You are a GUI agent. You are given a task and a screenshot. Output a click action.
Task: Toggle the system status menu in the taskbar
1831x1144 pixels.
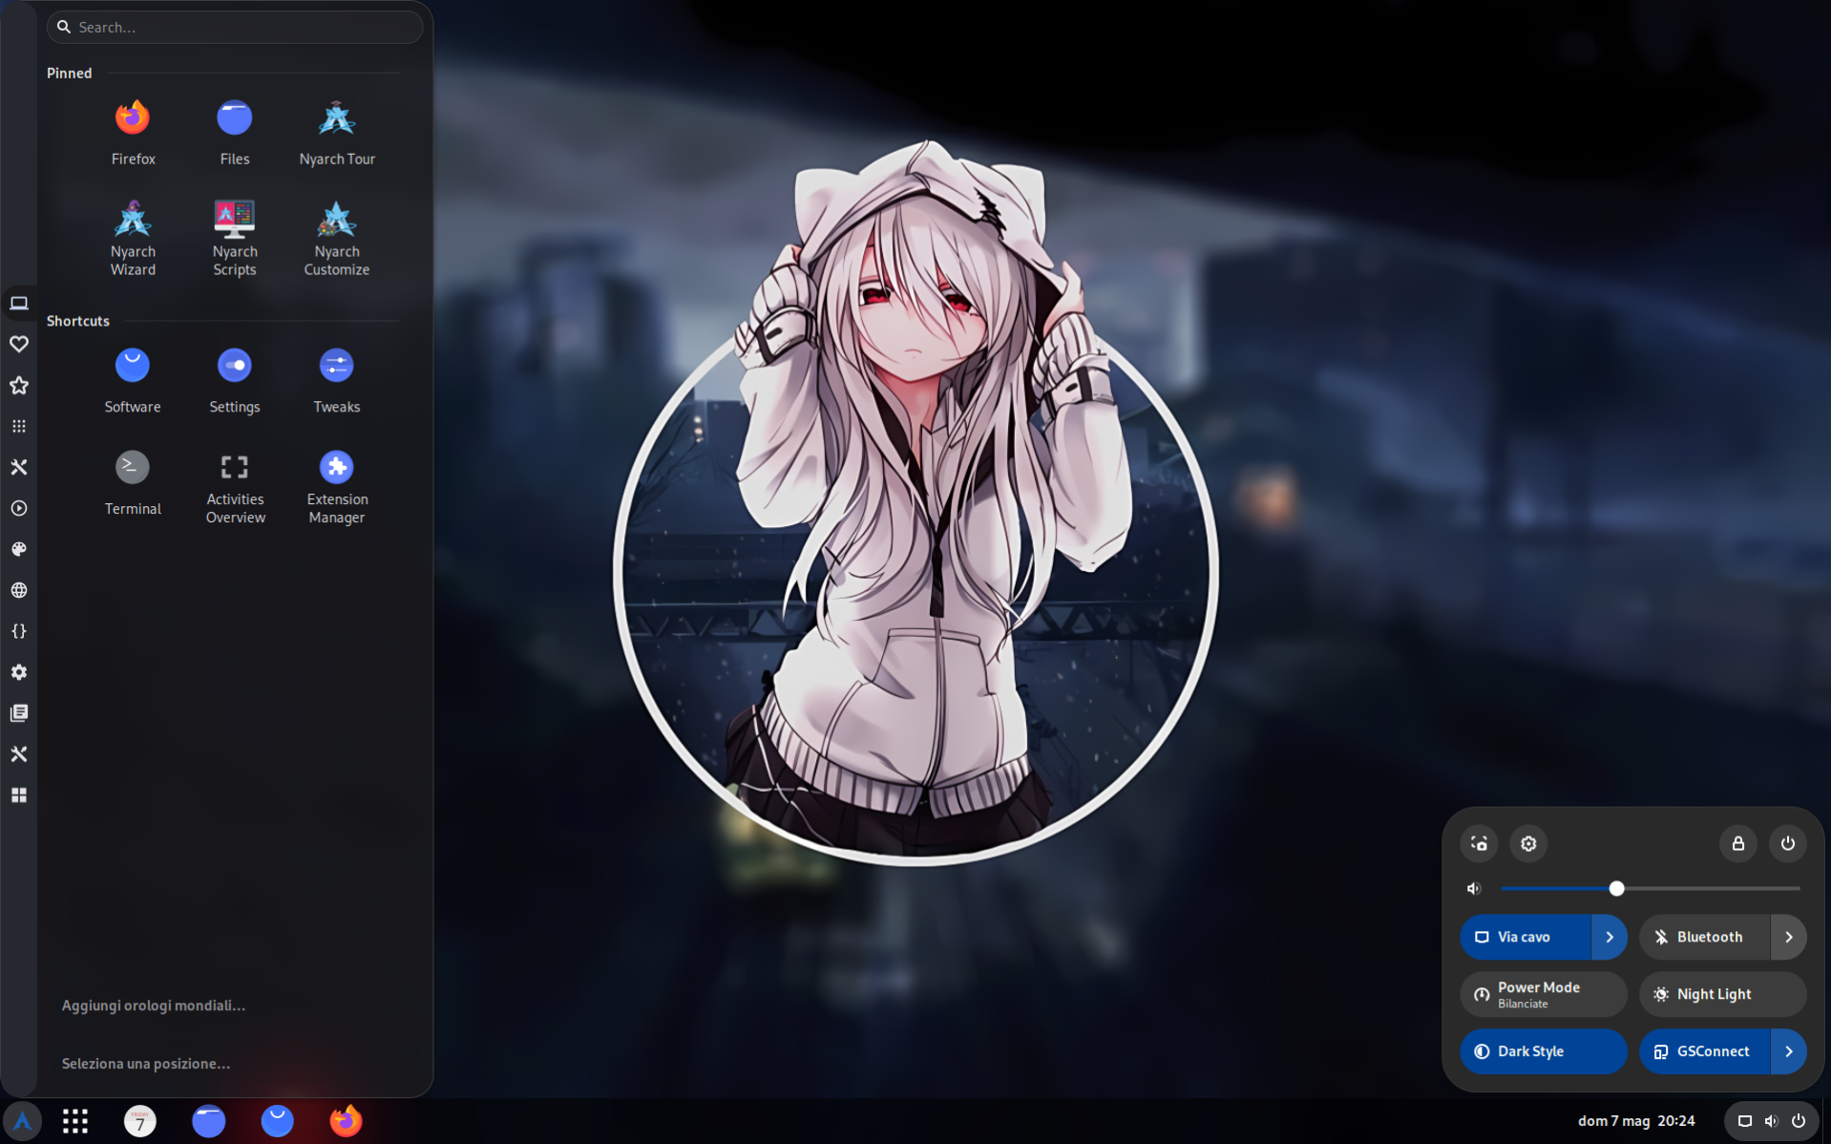1771,1121
